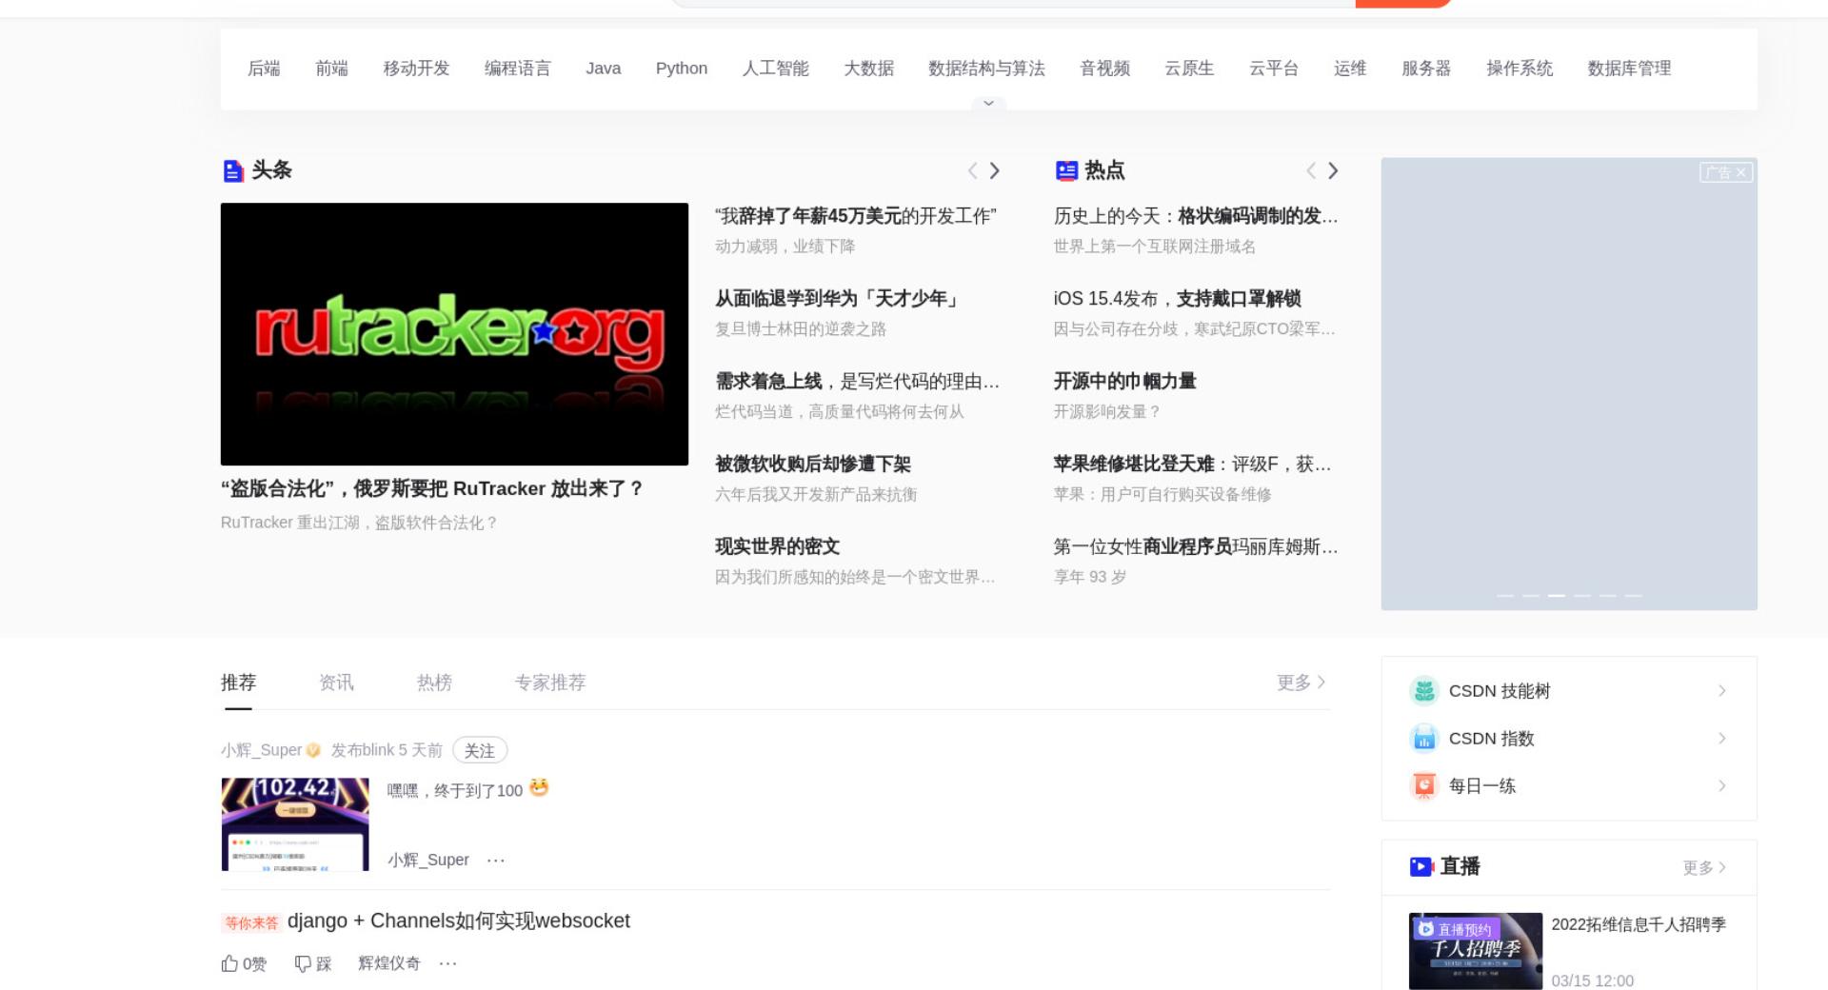
Task: Select the 运维 category
Action: [x=1350, y=69]
